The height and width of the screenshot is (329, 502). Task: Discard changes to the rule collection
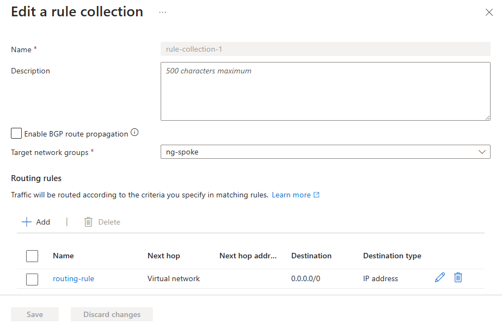click(x=112, y=314)
